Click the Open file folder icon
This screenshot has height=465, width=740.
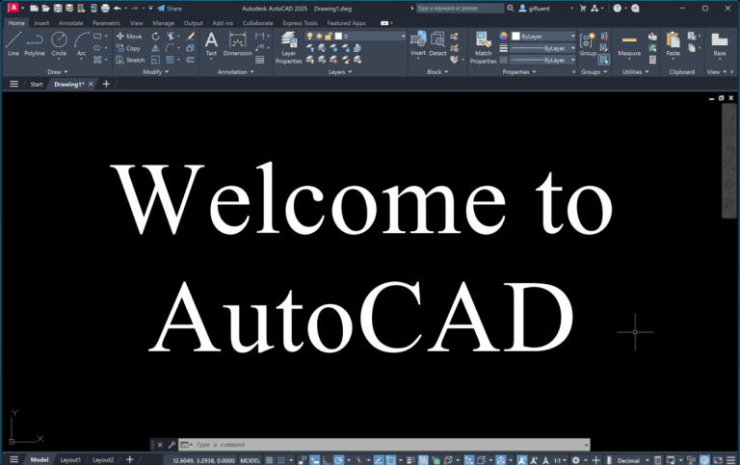tap(46, 8)
